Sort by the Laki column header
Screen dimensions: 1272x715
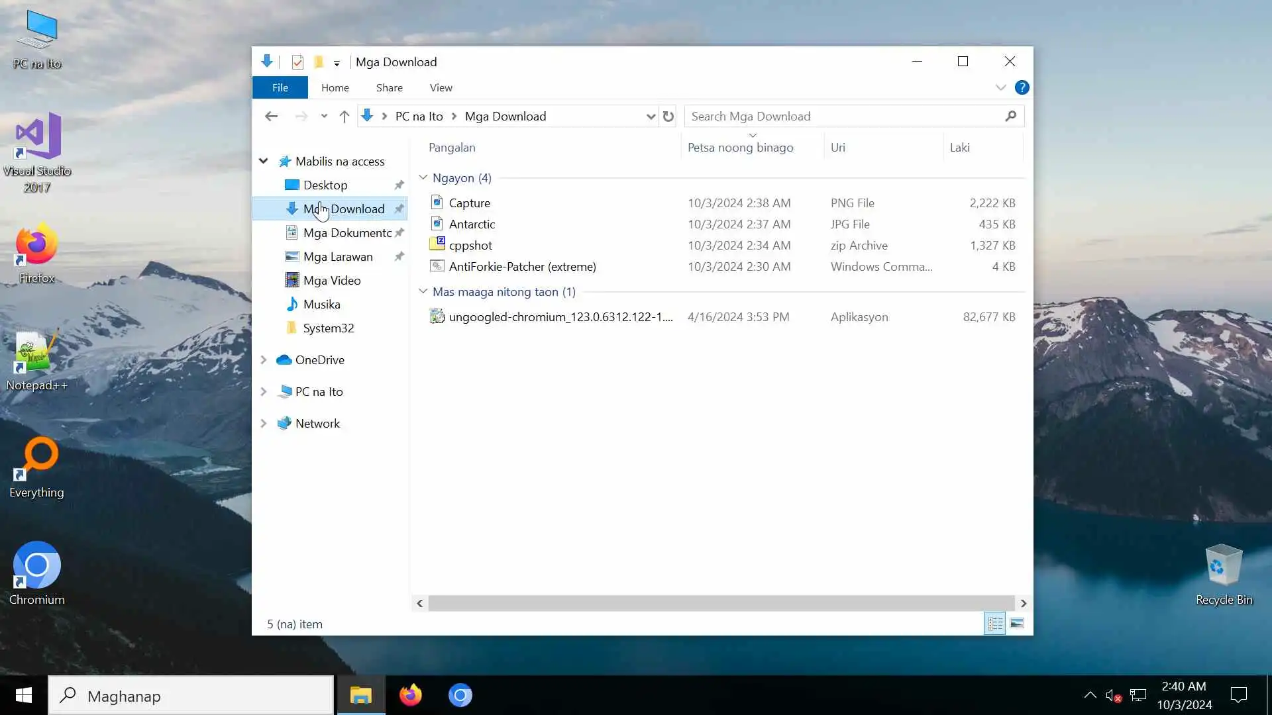tap(959, 148)
